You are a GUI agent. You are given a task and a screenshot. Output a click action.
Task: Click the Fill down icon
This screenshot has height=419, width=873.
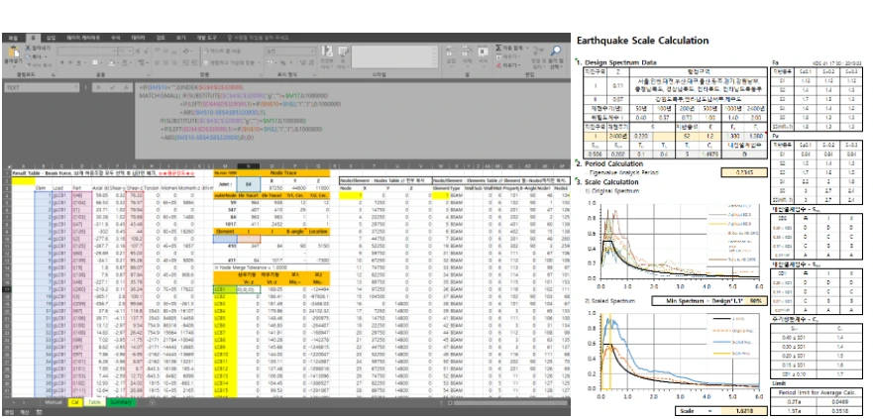[498, 56]
